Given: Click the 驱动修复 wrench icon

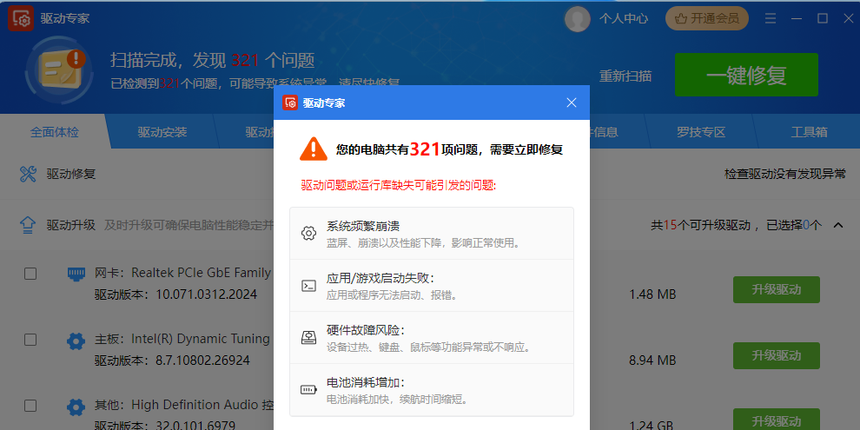Looking at the screenshot, I should coord(28,174).
